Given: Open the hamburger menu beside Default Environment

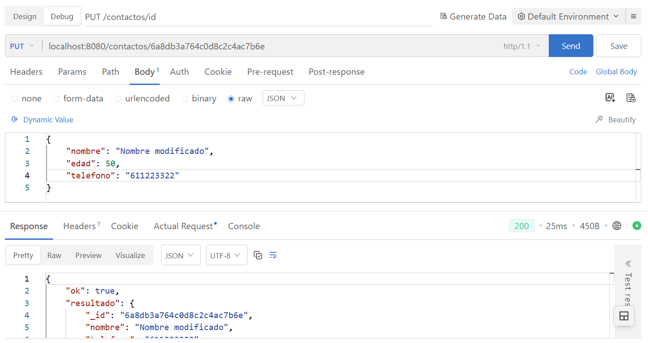Looking at the screenshot, I should (x=633, y=16).
